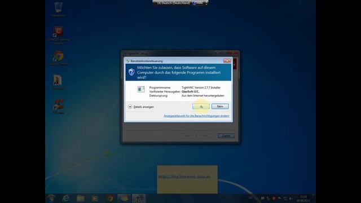Select the text TightVNC Version 2.7.7 Installer
The height and width of the screenshot is (203, 361).
[x=201, y=87]
